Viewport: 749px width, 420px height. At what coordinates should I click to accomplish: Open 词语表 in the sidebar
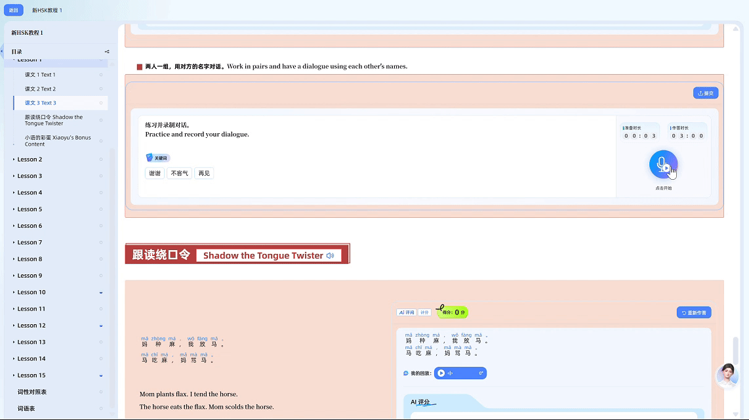[26, 409]
